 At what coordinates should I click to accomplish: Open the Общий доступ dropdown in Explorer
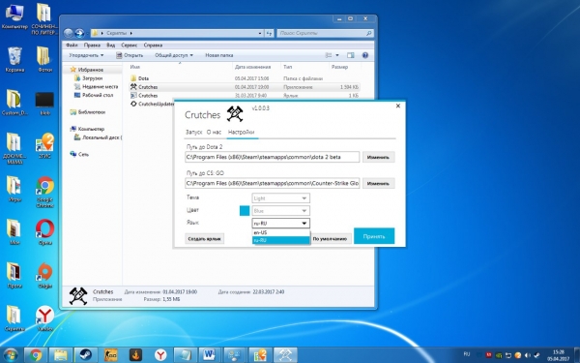[174, 55]
